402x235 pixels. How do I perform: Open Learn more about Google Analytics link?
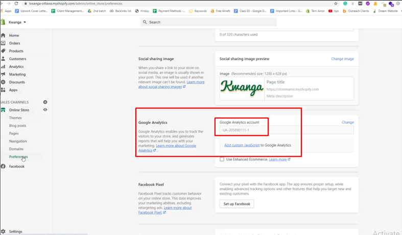pyautogui.click(x=167, y=148)
